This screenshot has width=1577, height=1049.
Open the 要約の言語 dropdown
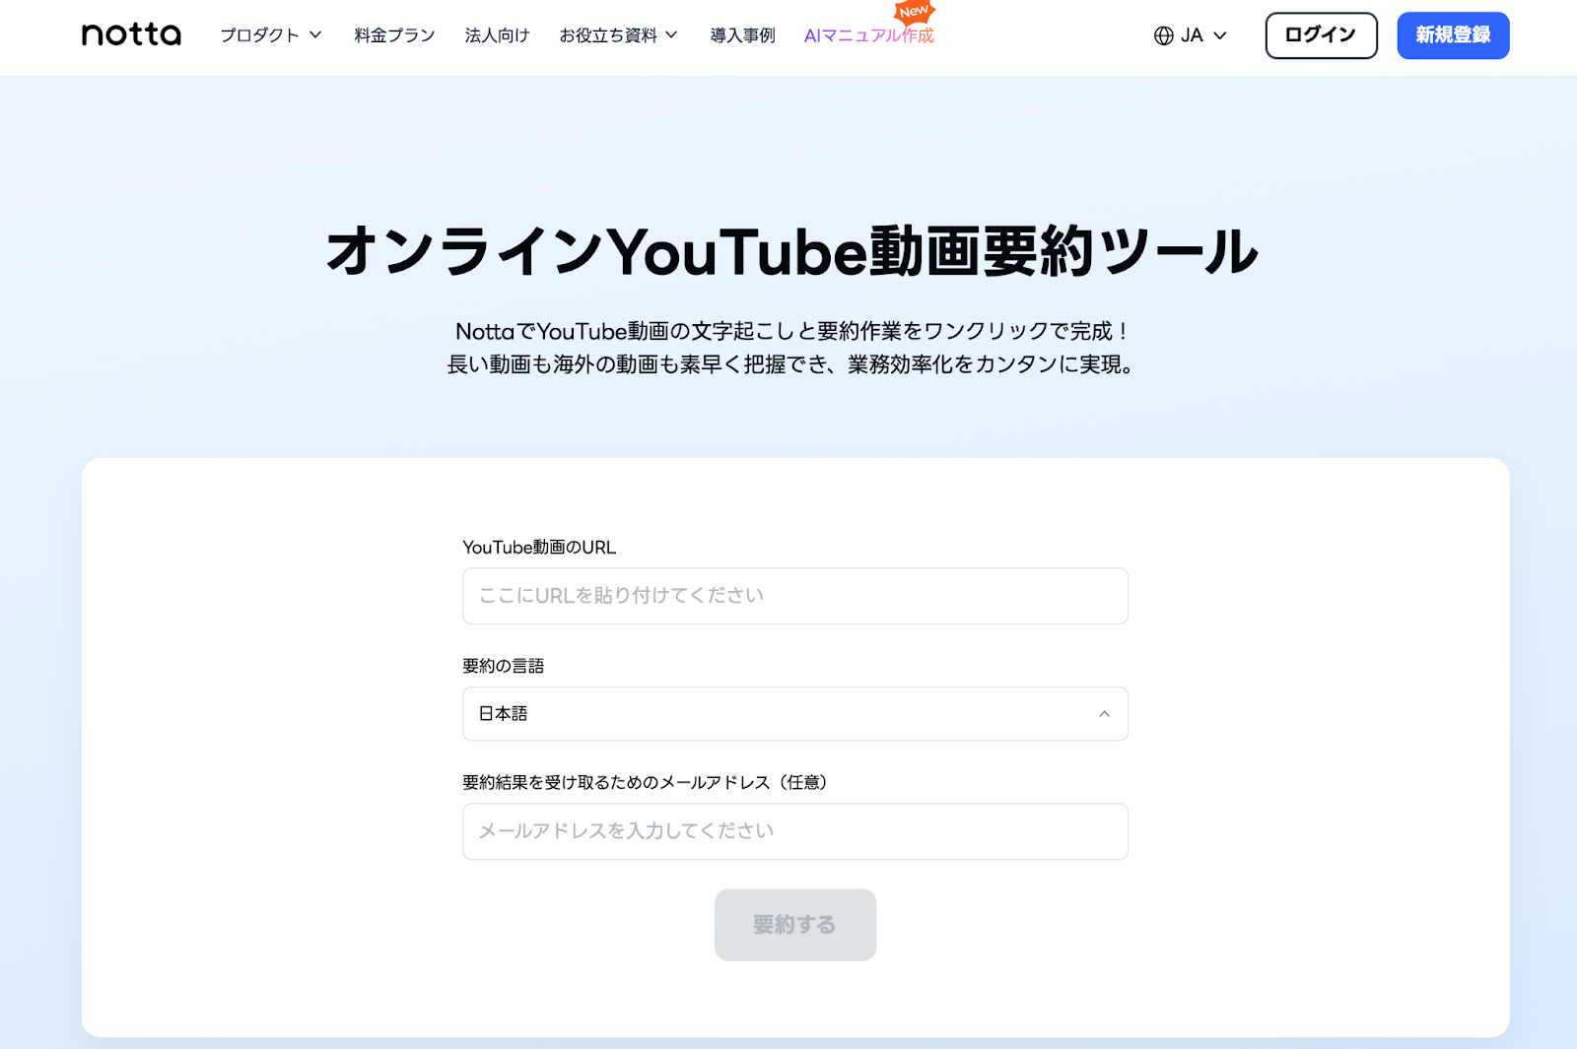tap(795, 714)
